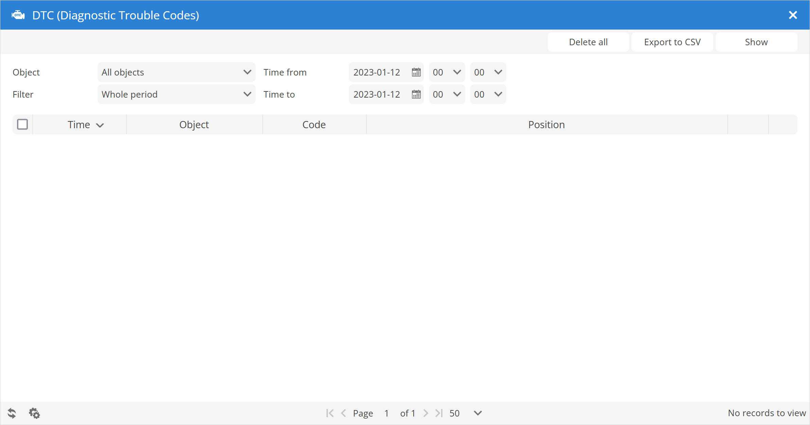Open the Time to minutes dropdown

(488, 95)
